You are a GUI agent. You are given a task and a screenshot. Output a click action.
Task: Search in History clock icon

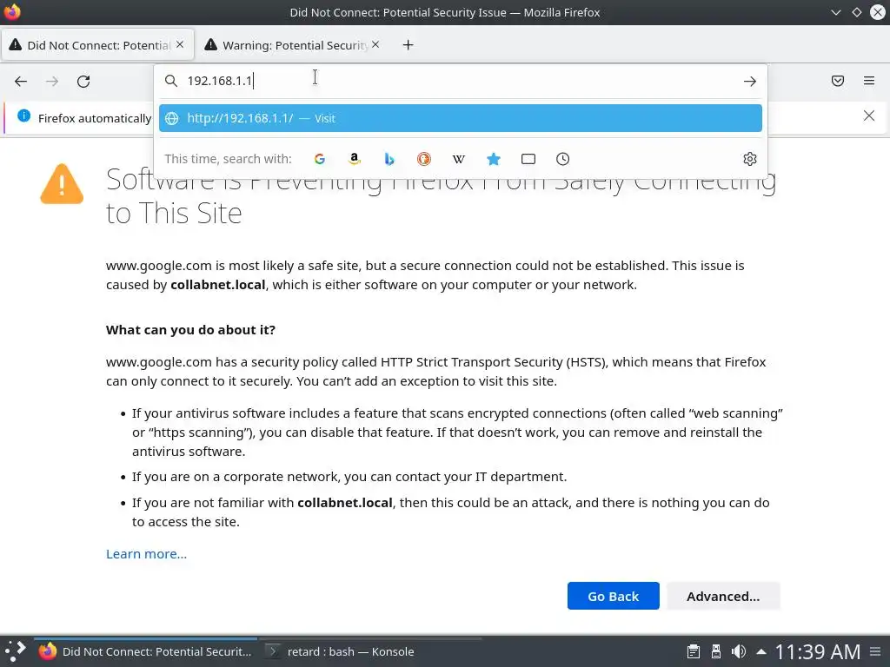pyautogui.click(x=562, y=159)
